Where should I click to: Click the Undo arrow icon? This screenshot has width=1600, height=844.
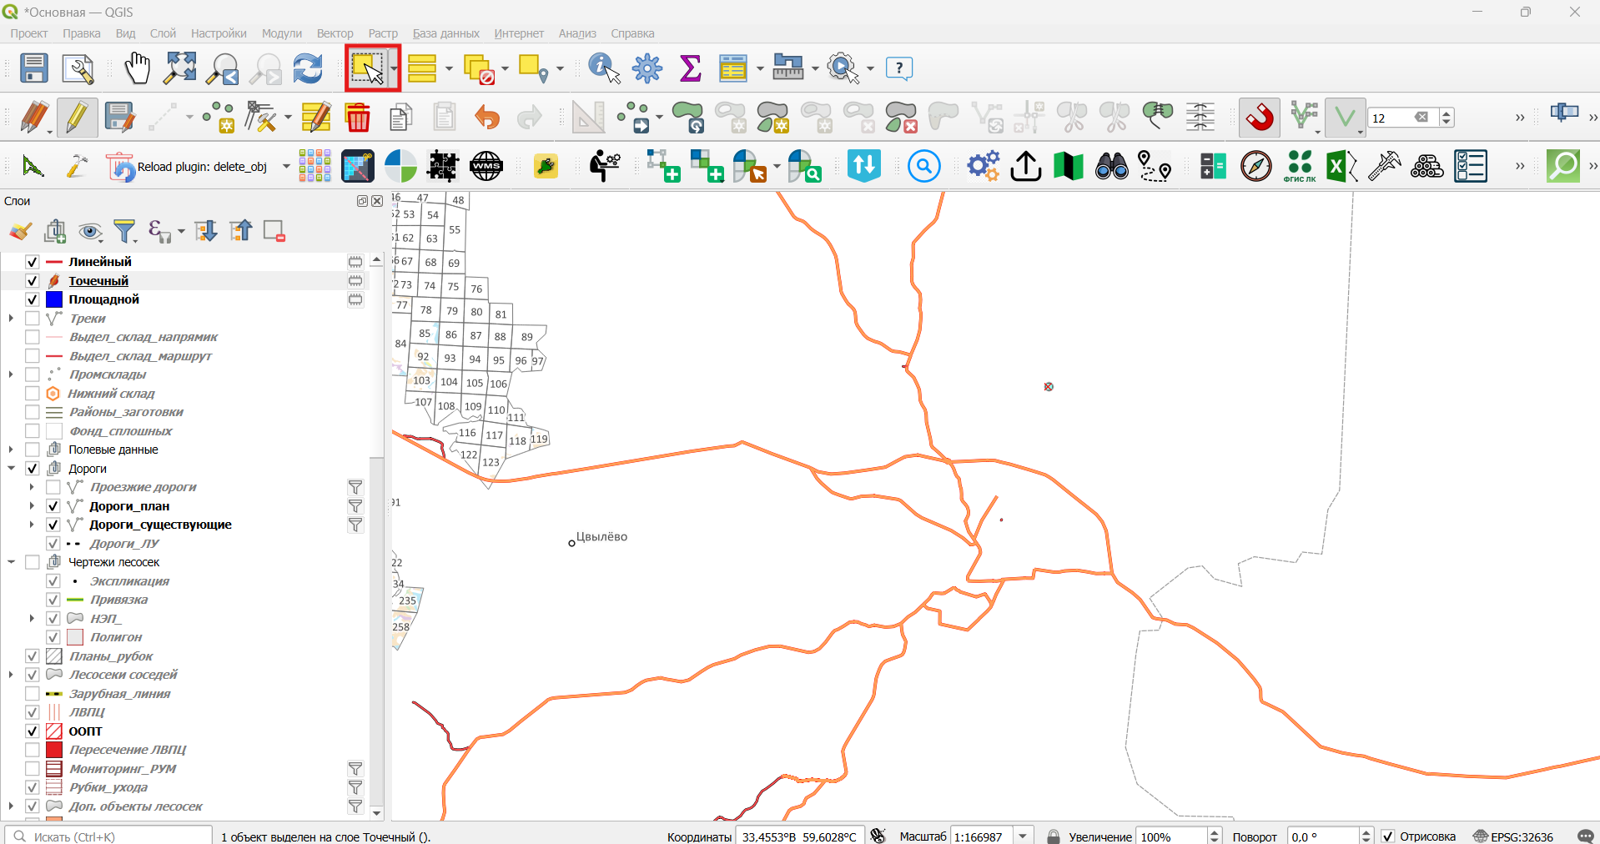[487, 118]
